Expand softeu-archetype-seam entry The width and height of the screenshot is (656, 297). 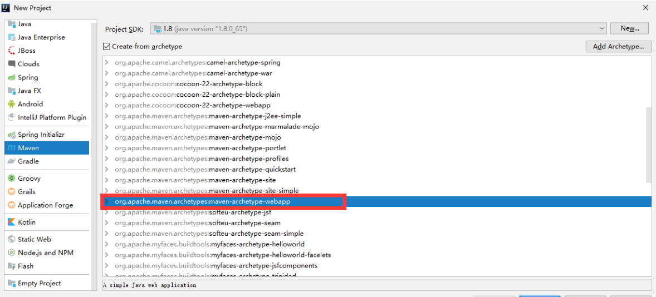coord(107,222)
